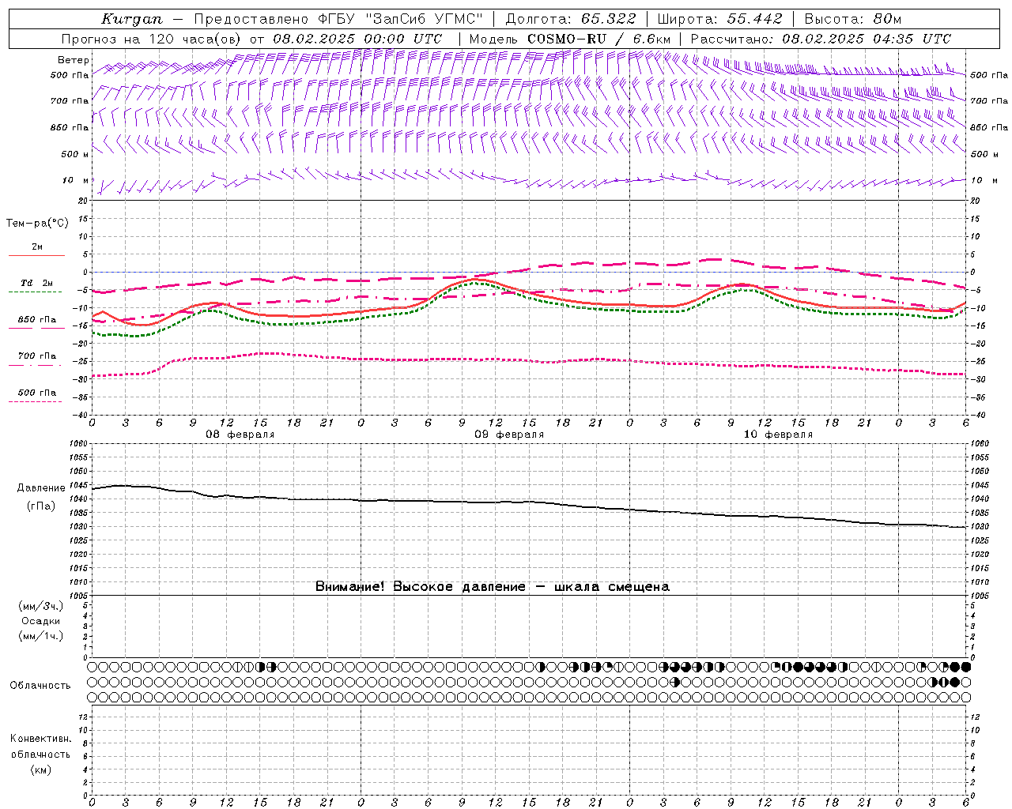Select the Высота: 80м field
Image resolution: width=1012 pixels, height=809 pixels.
(x=852, y=19)
